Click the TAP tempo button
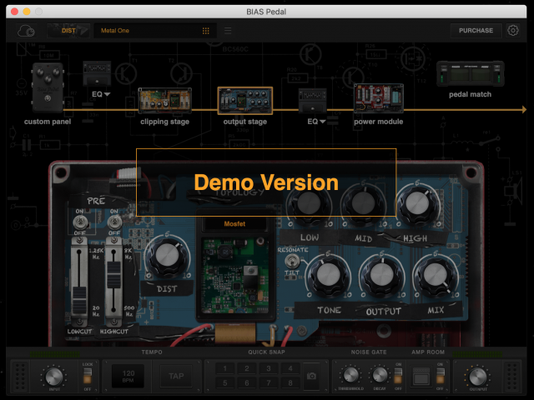The height and width of the screenshot is (400, 534). 176,376
